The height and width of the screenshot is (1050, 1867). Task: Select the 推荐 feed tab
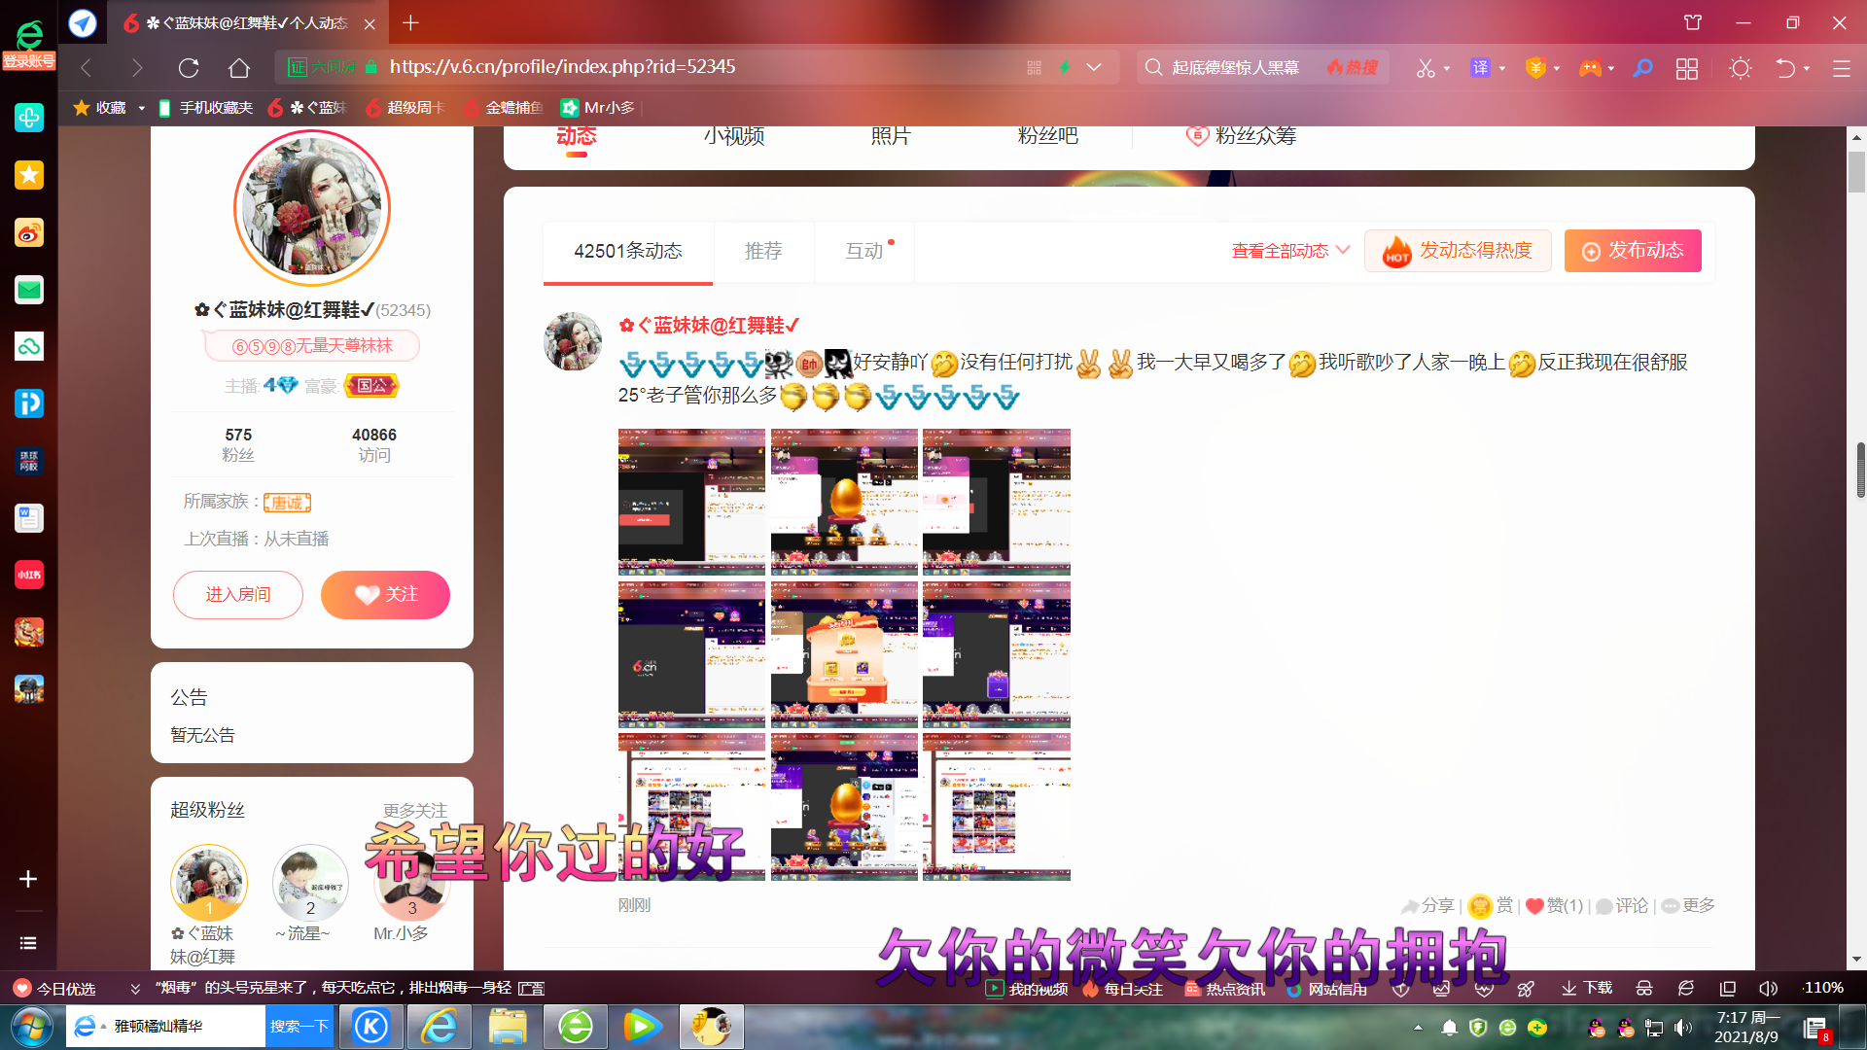pyautogui.click(x=763, y=251)
